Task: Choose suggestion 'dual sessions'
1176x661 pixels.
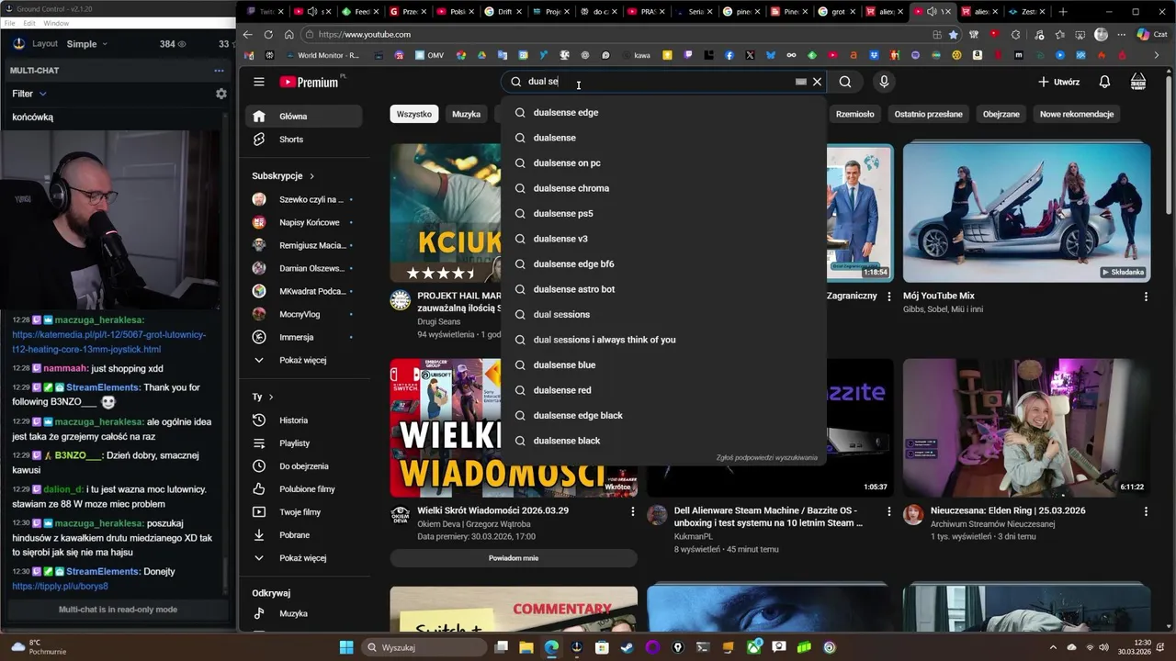Action: click(663, 314)
